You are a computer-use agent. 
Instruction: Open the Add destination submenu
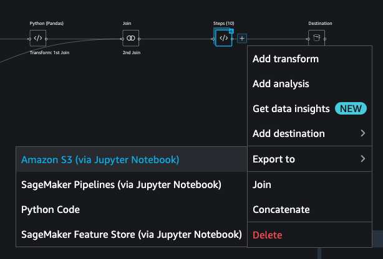point(310,133)
